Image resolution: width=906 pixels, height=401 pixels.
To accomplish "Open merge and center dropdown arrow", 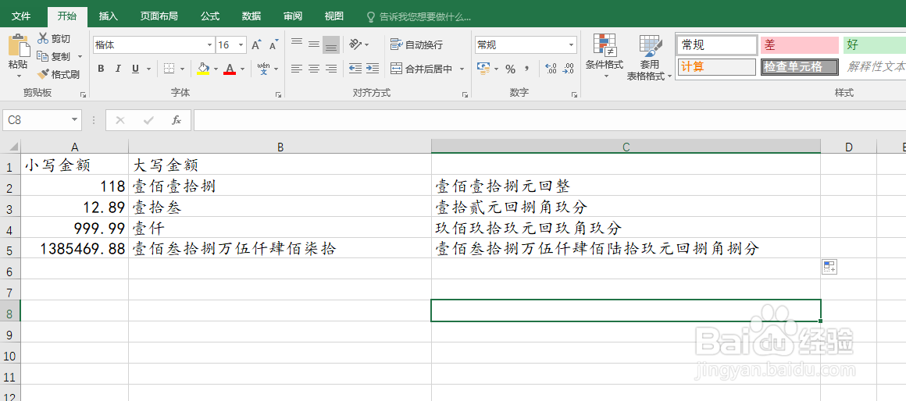I will (462, 69).
